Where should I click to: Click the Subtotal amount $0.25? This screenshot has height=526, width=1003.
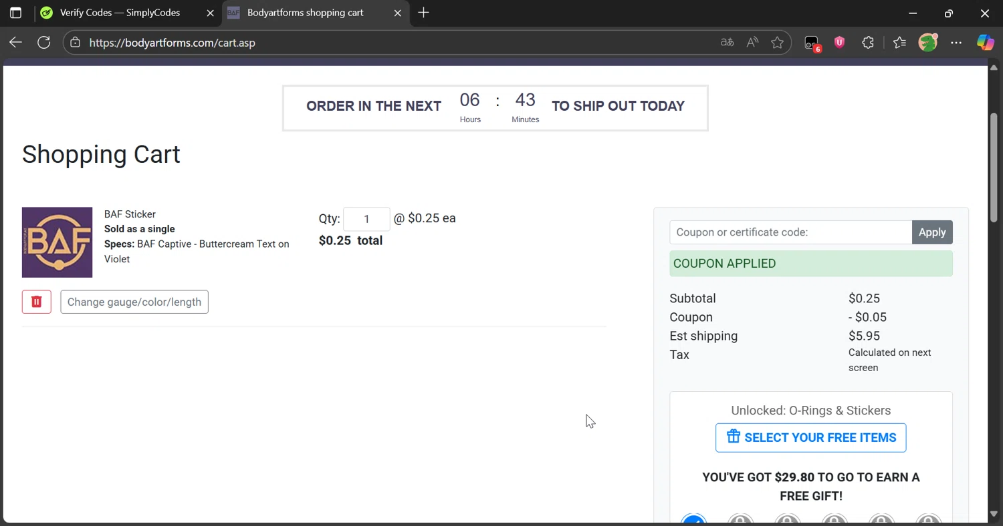click(864, 298)
